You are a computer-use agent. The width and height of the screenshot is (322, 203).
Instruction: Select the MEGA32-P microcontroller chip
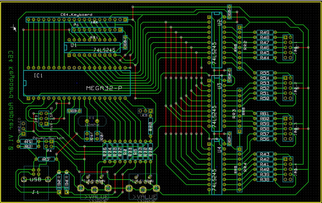[76, 83]
